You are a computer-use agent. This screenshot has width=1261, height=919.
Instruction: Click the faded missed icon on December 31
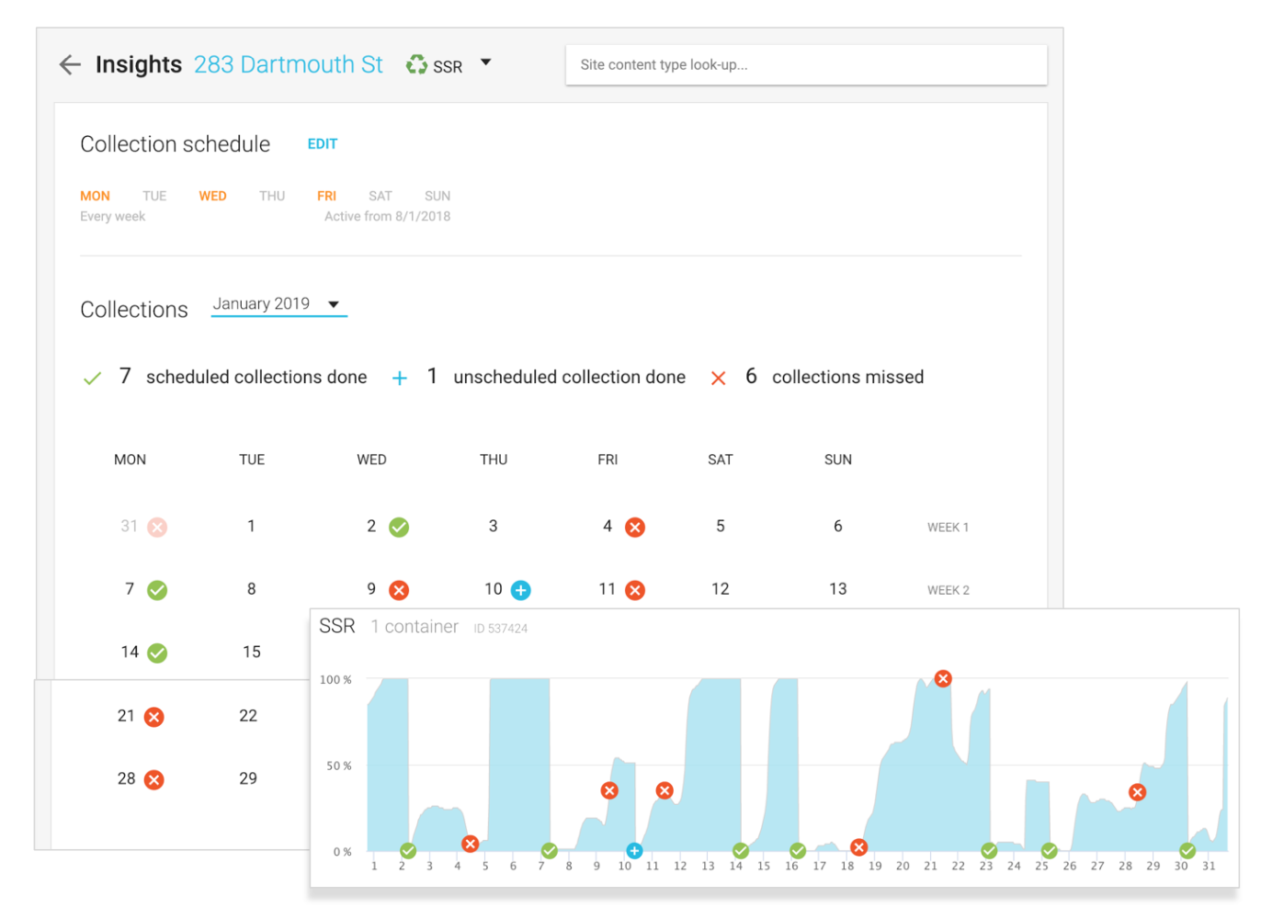tap(158, 528)
